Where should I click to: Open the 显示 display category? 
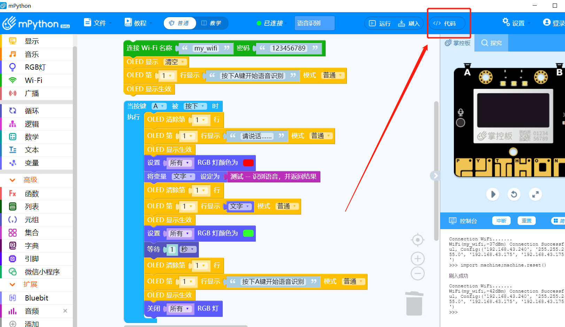coord(37,41)
